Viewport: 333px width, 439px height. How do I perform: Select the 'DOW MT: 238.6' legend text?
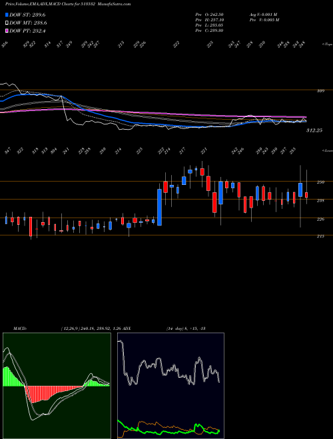pyautogui.click(x=28, y=23)
